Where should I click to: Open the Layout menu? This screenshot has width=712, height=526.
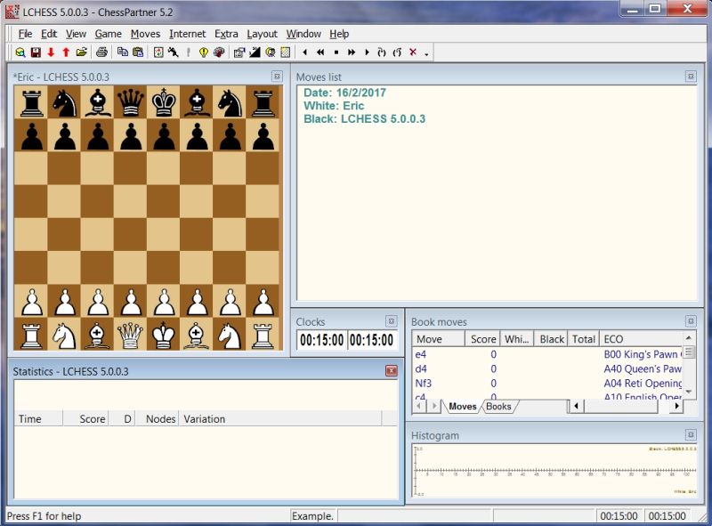(262, 34)
